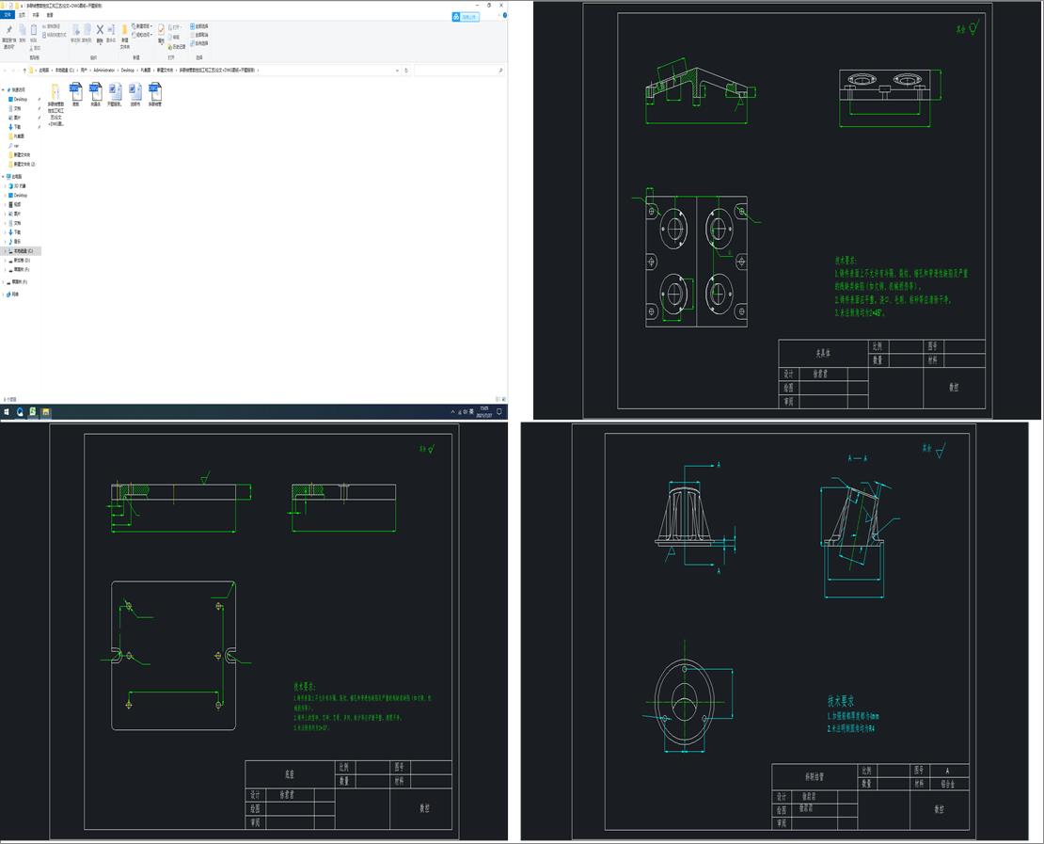Click History (历史记录) in the Open group
Image resolution: width=1044 pixels, height=844 pixels.
click(x=177, y=47)
